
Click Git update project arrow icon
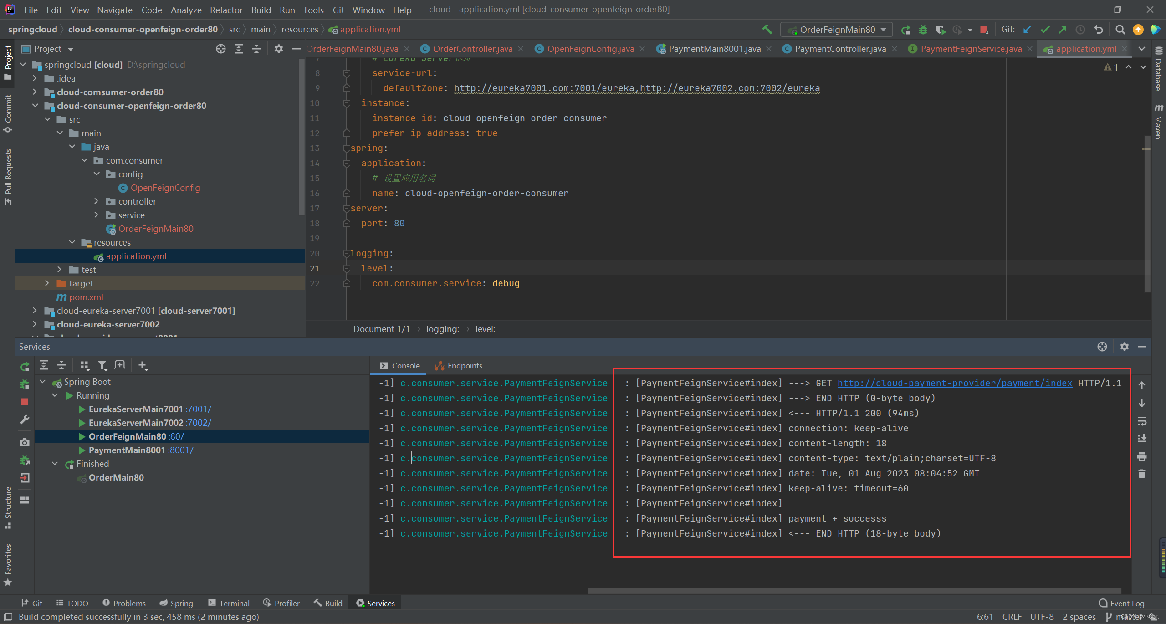[1027, 30]
